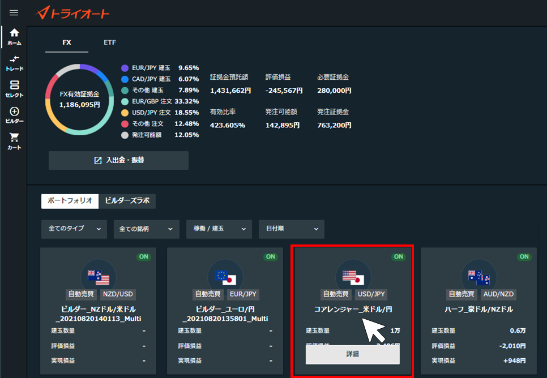
Task: Open the ハーフ_豪ドル/NZドル card title
Action: (478, 310)
